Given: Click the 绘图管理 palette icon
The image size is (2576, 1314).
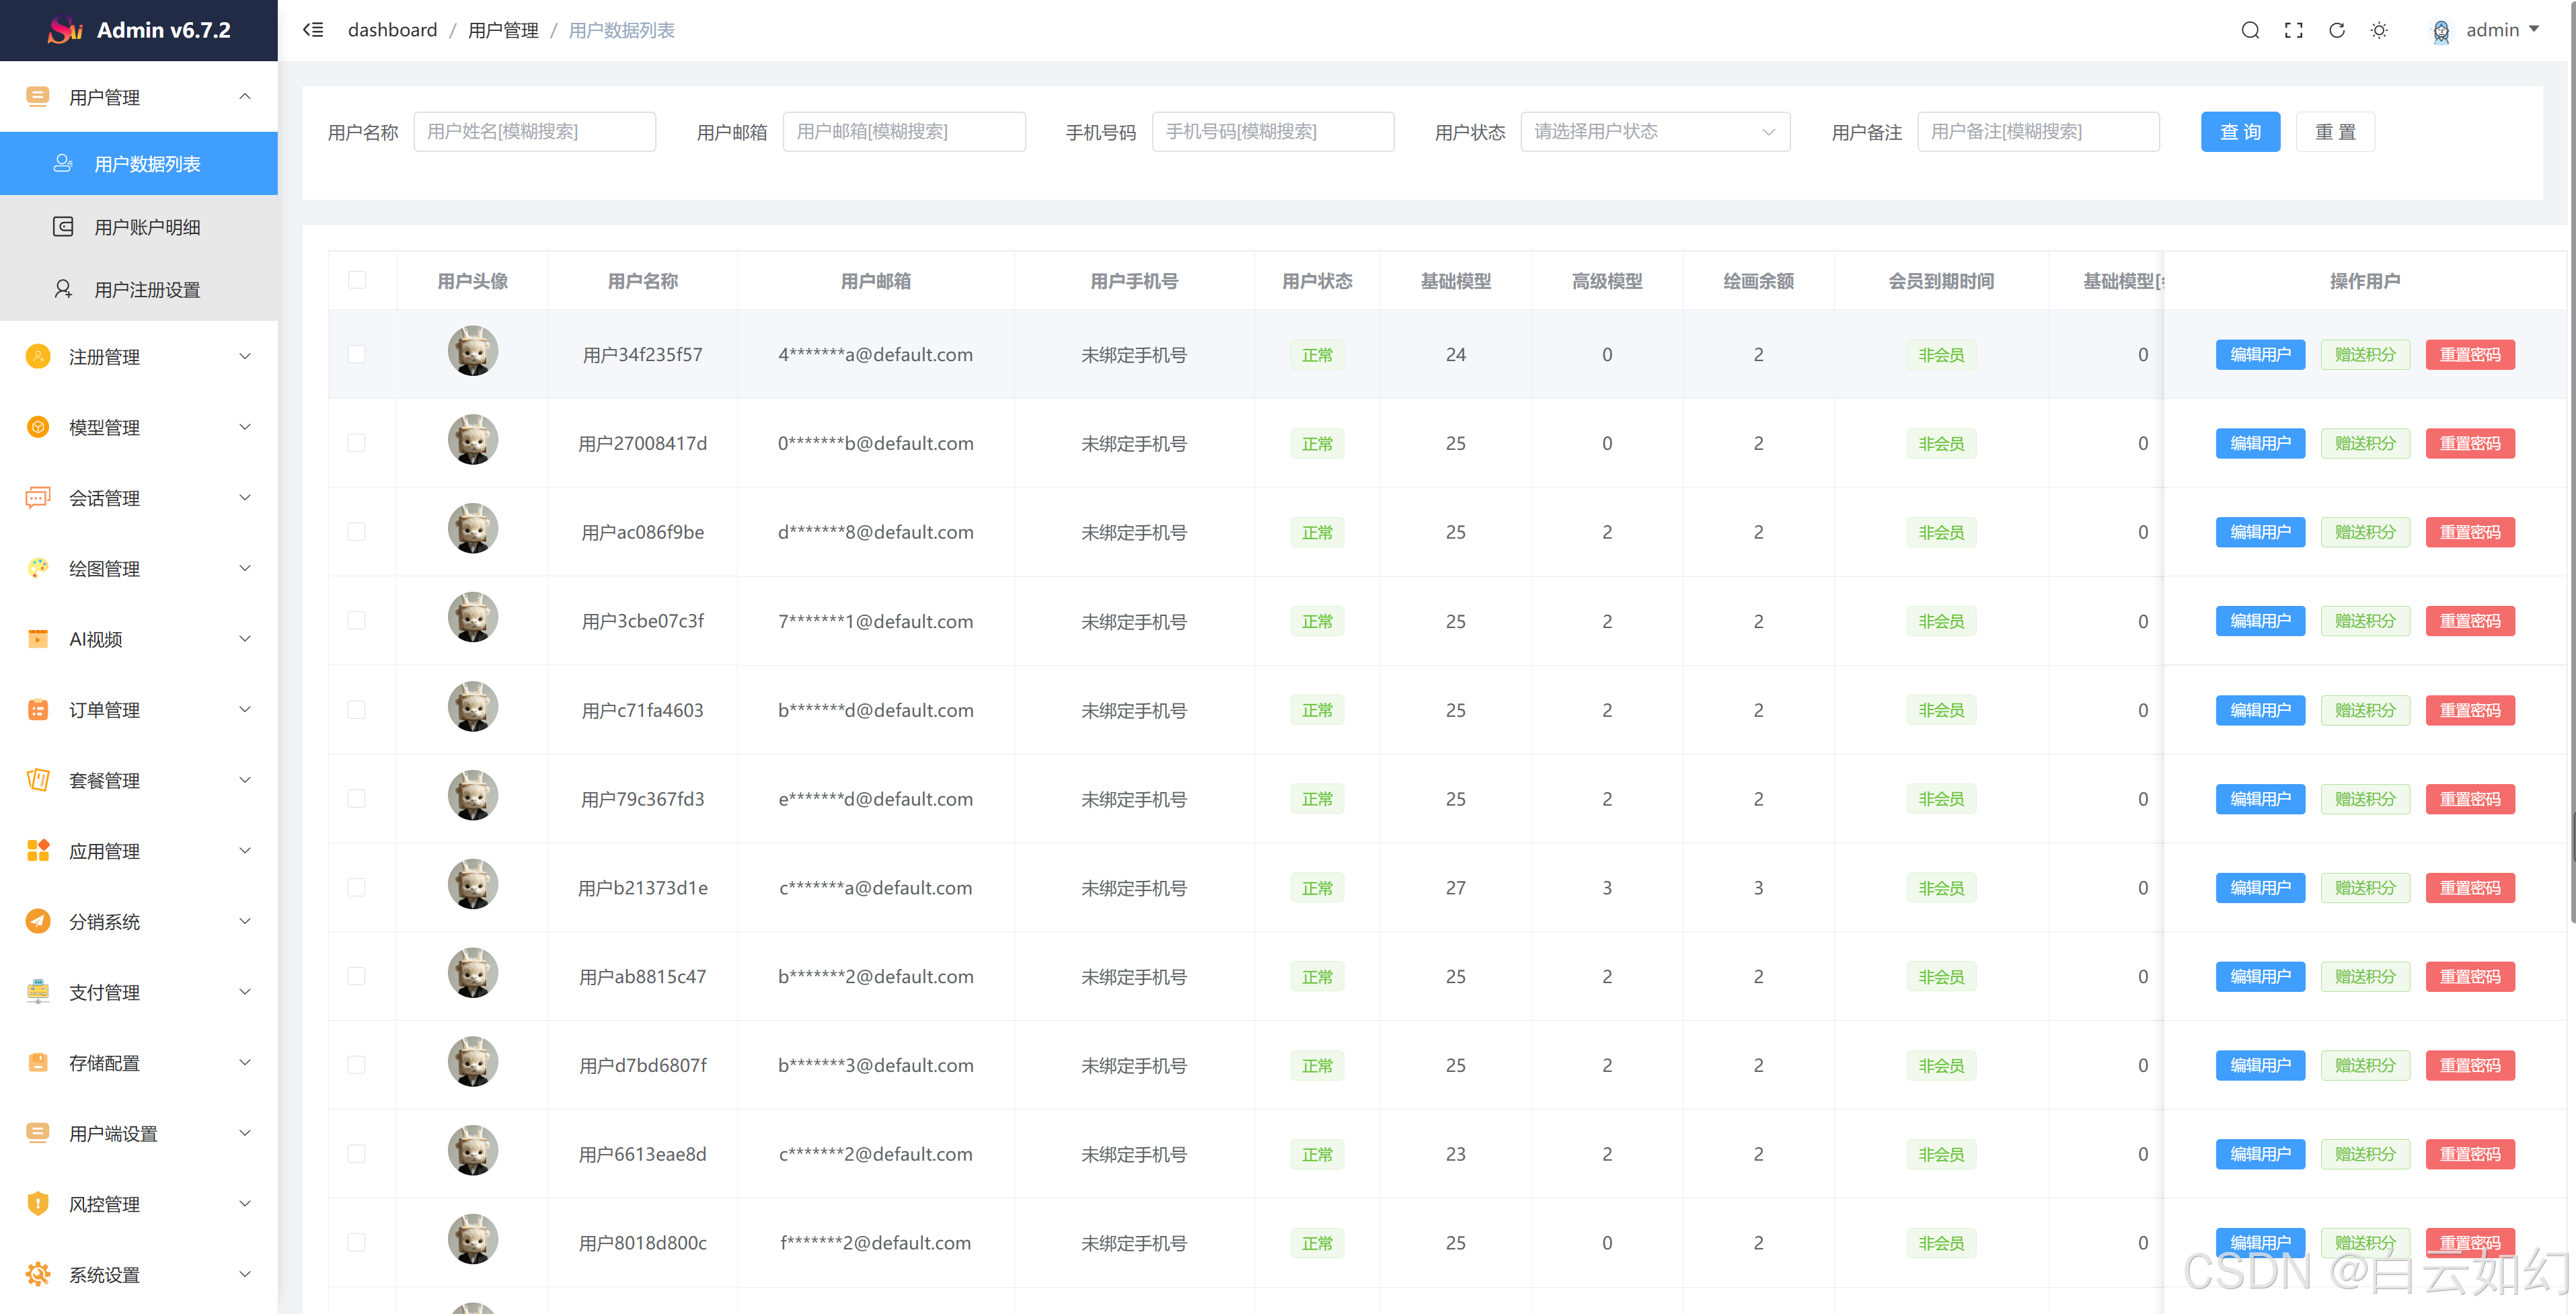Looking at the screenshot, I should 38,568.
